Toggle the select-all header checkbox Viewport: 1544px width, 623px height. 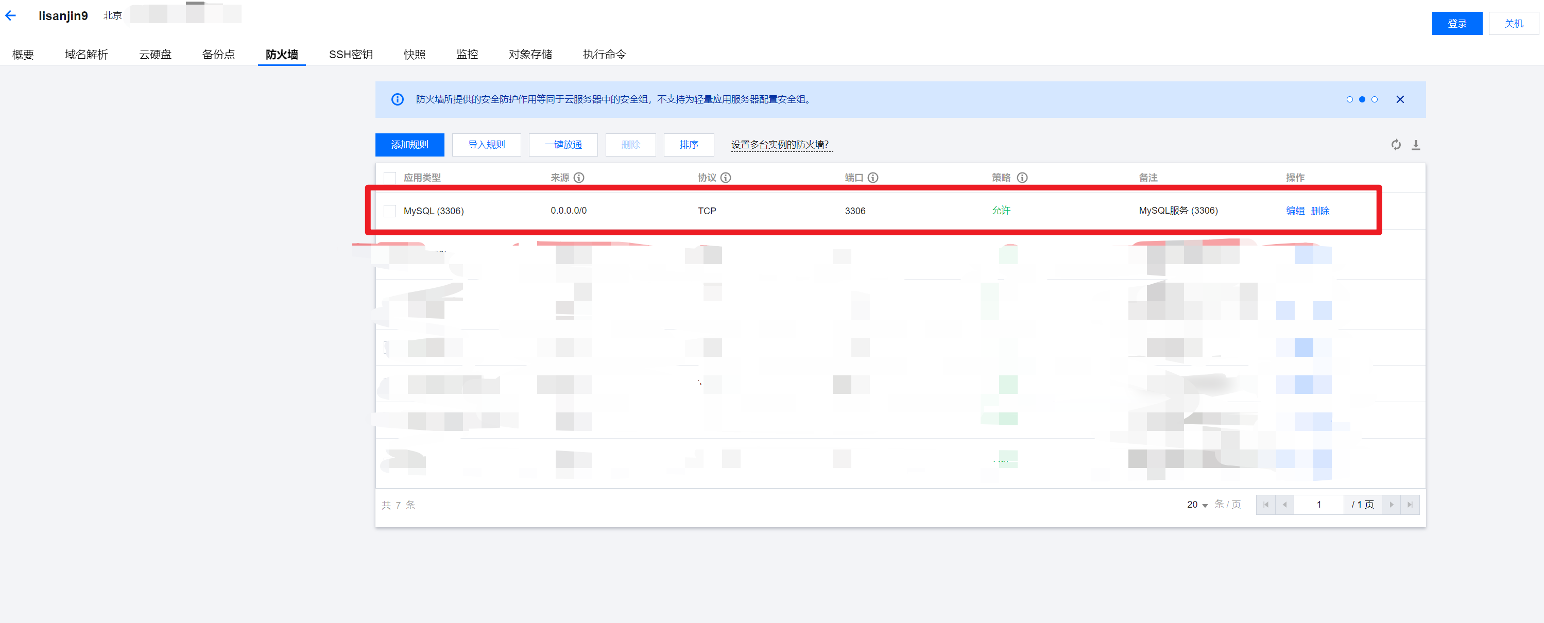click(x=389, y=178)
